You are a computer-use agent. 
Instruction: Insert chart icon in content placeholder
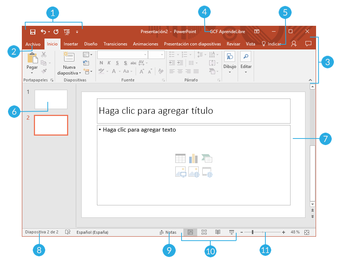[x=193, y=158]
